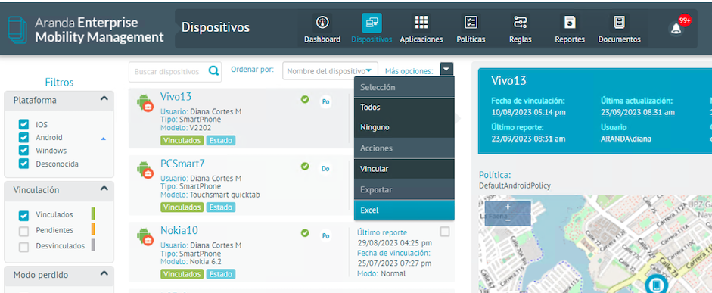Screen dimensions: 712x293
Task: Click the Po badge on Nokia10 row
Action: pyautogui.click(x=325, y=235)
